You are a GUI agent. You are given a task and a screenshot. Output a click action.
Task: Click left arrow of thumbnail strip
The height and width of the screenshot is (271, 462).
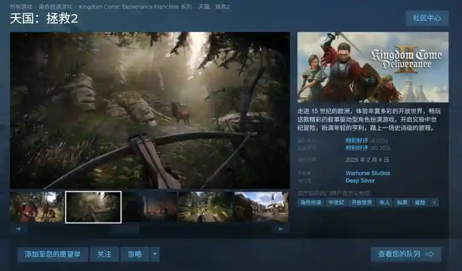[18, 229]
